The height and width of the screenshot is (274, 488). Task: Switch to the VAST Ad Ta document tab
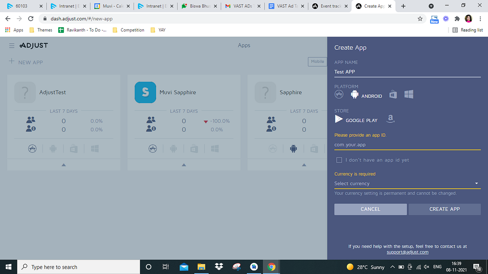click(287, 6)
